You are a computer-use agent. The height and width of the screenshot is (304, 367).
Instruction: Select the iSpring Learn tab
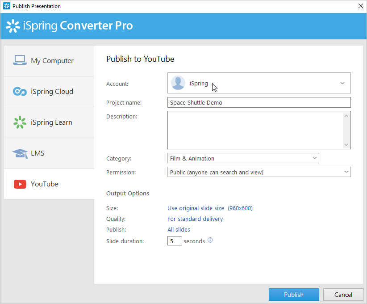49,122
